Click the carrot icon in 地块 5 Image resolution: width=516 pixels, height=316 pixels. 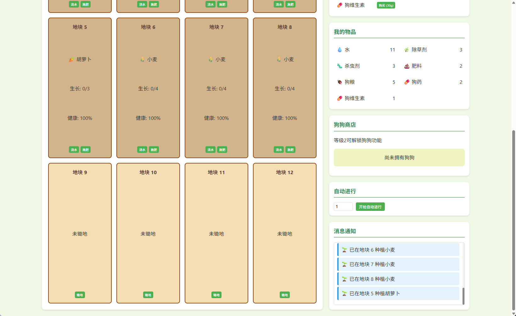[71, 59]
